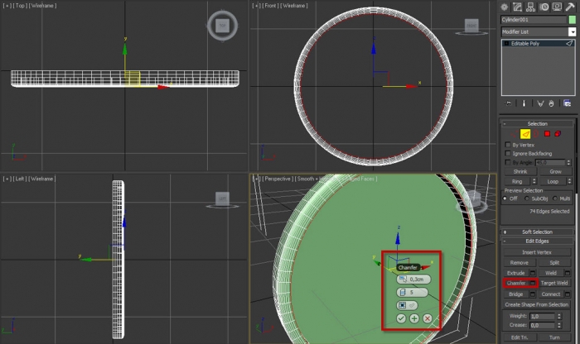
Task: Select Element sub-object level icon
Action: (558, 134)
